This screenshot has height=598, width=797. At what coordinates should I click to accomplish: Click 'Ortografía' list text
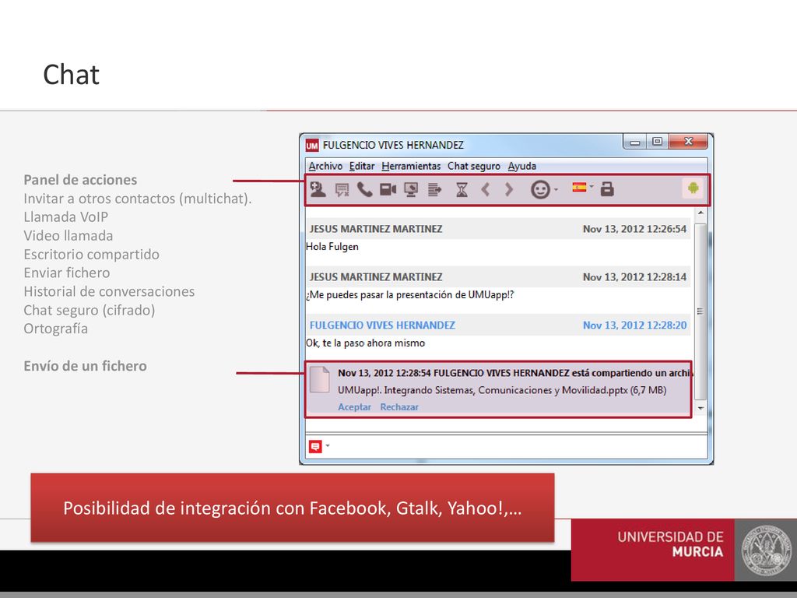pyautogui.click(x=55, y=329)
